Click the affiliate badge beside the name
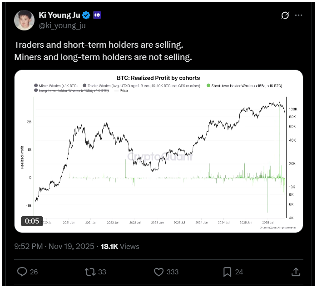Viewport: 317px width, 288px height. [x=97, y=15]
